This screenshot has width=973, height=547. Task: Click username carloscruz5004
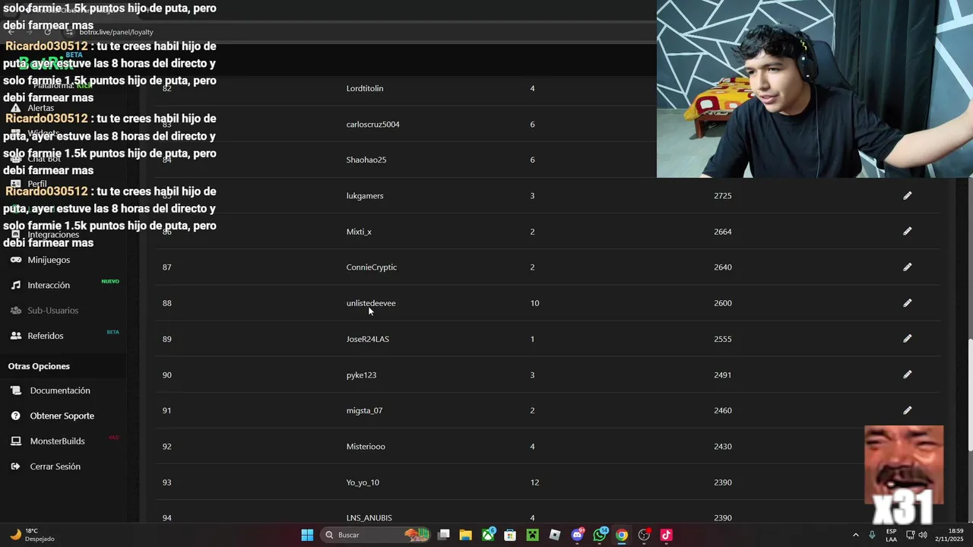point(372,124)
